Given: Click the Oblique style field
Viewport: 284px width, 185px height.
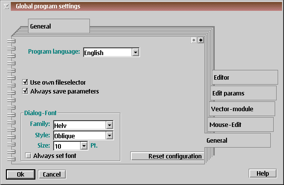Looking at the screenshot, I should click(x=80, y=135).
